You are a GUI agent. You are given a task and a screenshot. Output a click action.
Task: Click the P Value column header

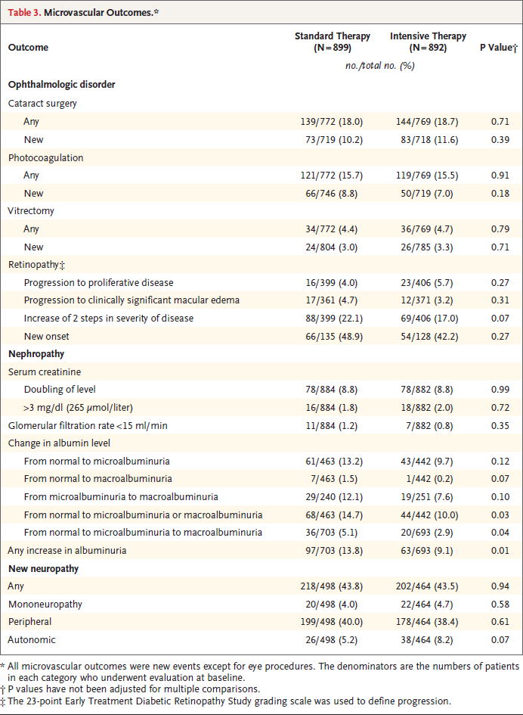point(498,48)
